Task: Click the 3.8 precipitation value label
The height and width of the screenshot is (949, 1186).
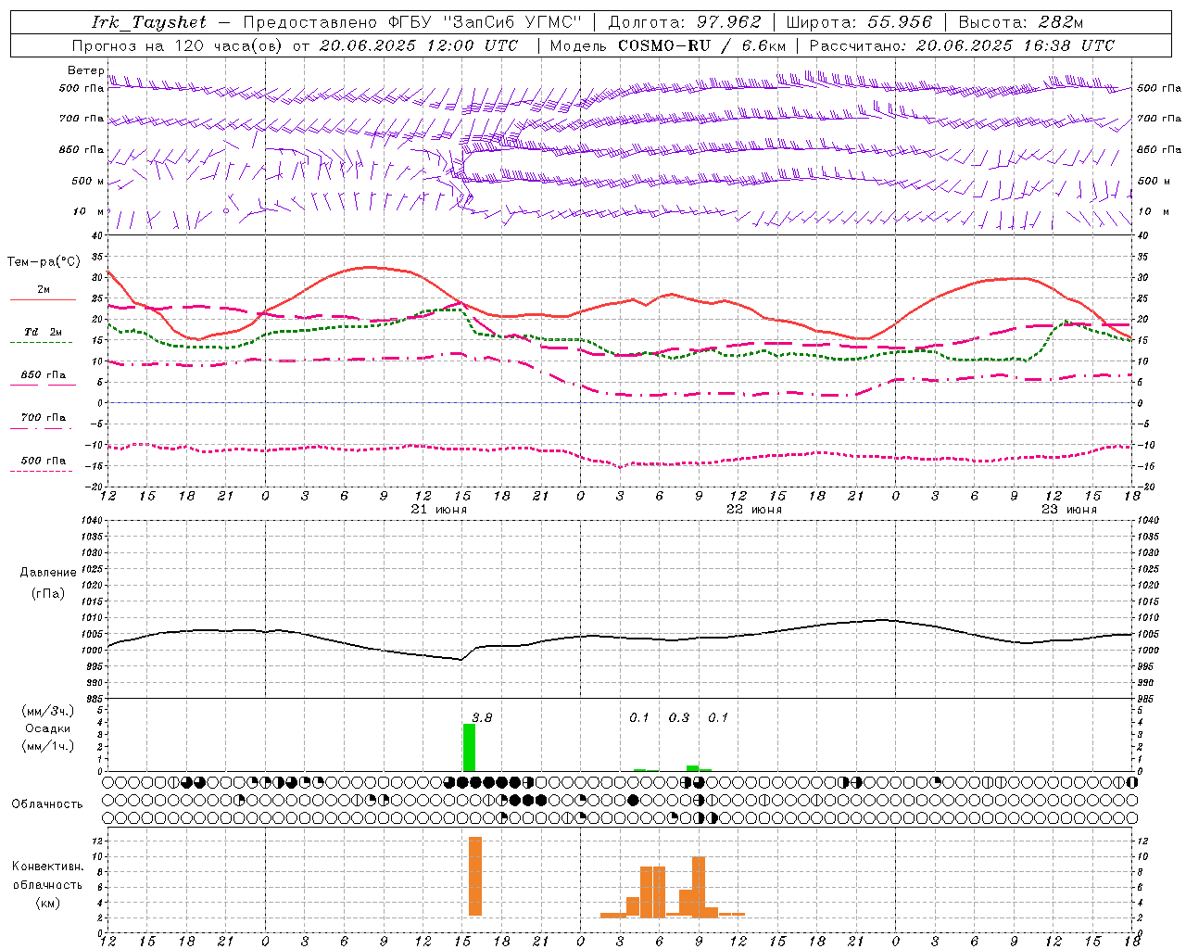Action: pos(482,717)
